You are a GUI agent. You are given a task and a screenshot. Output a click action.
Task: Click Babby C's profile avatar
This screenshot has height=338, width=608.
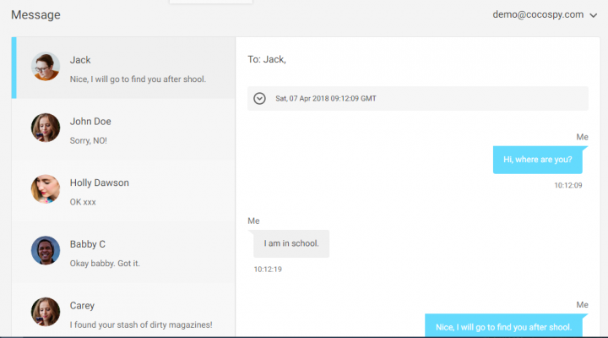46,251
